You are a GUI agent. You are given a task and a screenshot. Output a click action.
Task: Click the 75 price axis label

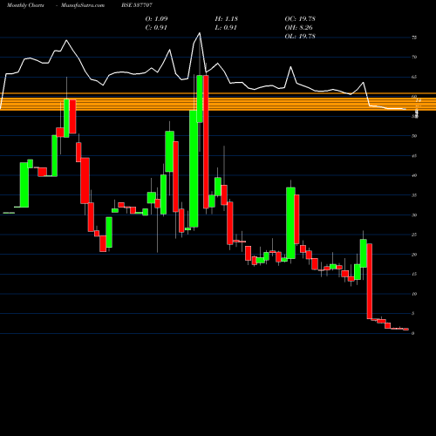pos(414,37)
